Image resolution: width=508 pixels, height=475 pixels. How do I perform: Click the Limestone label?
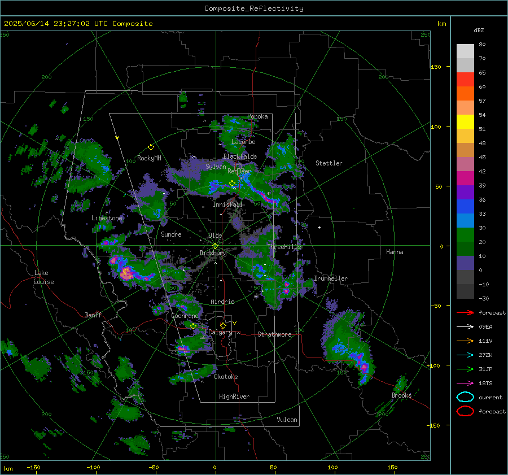(x=107, y=218)
